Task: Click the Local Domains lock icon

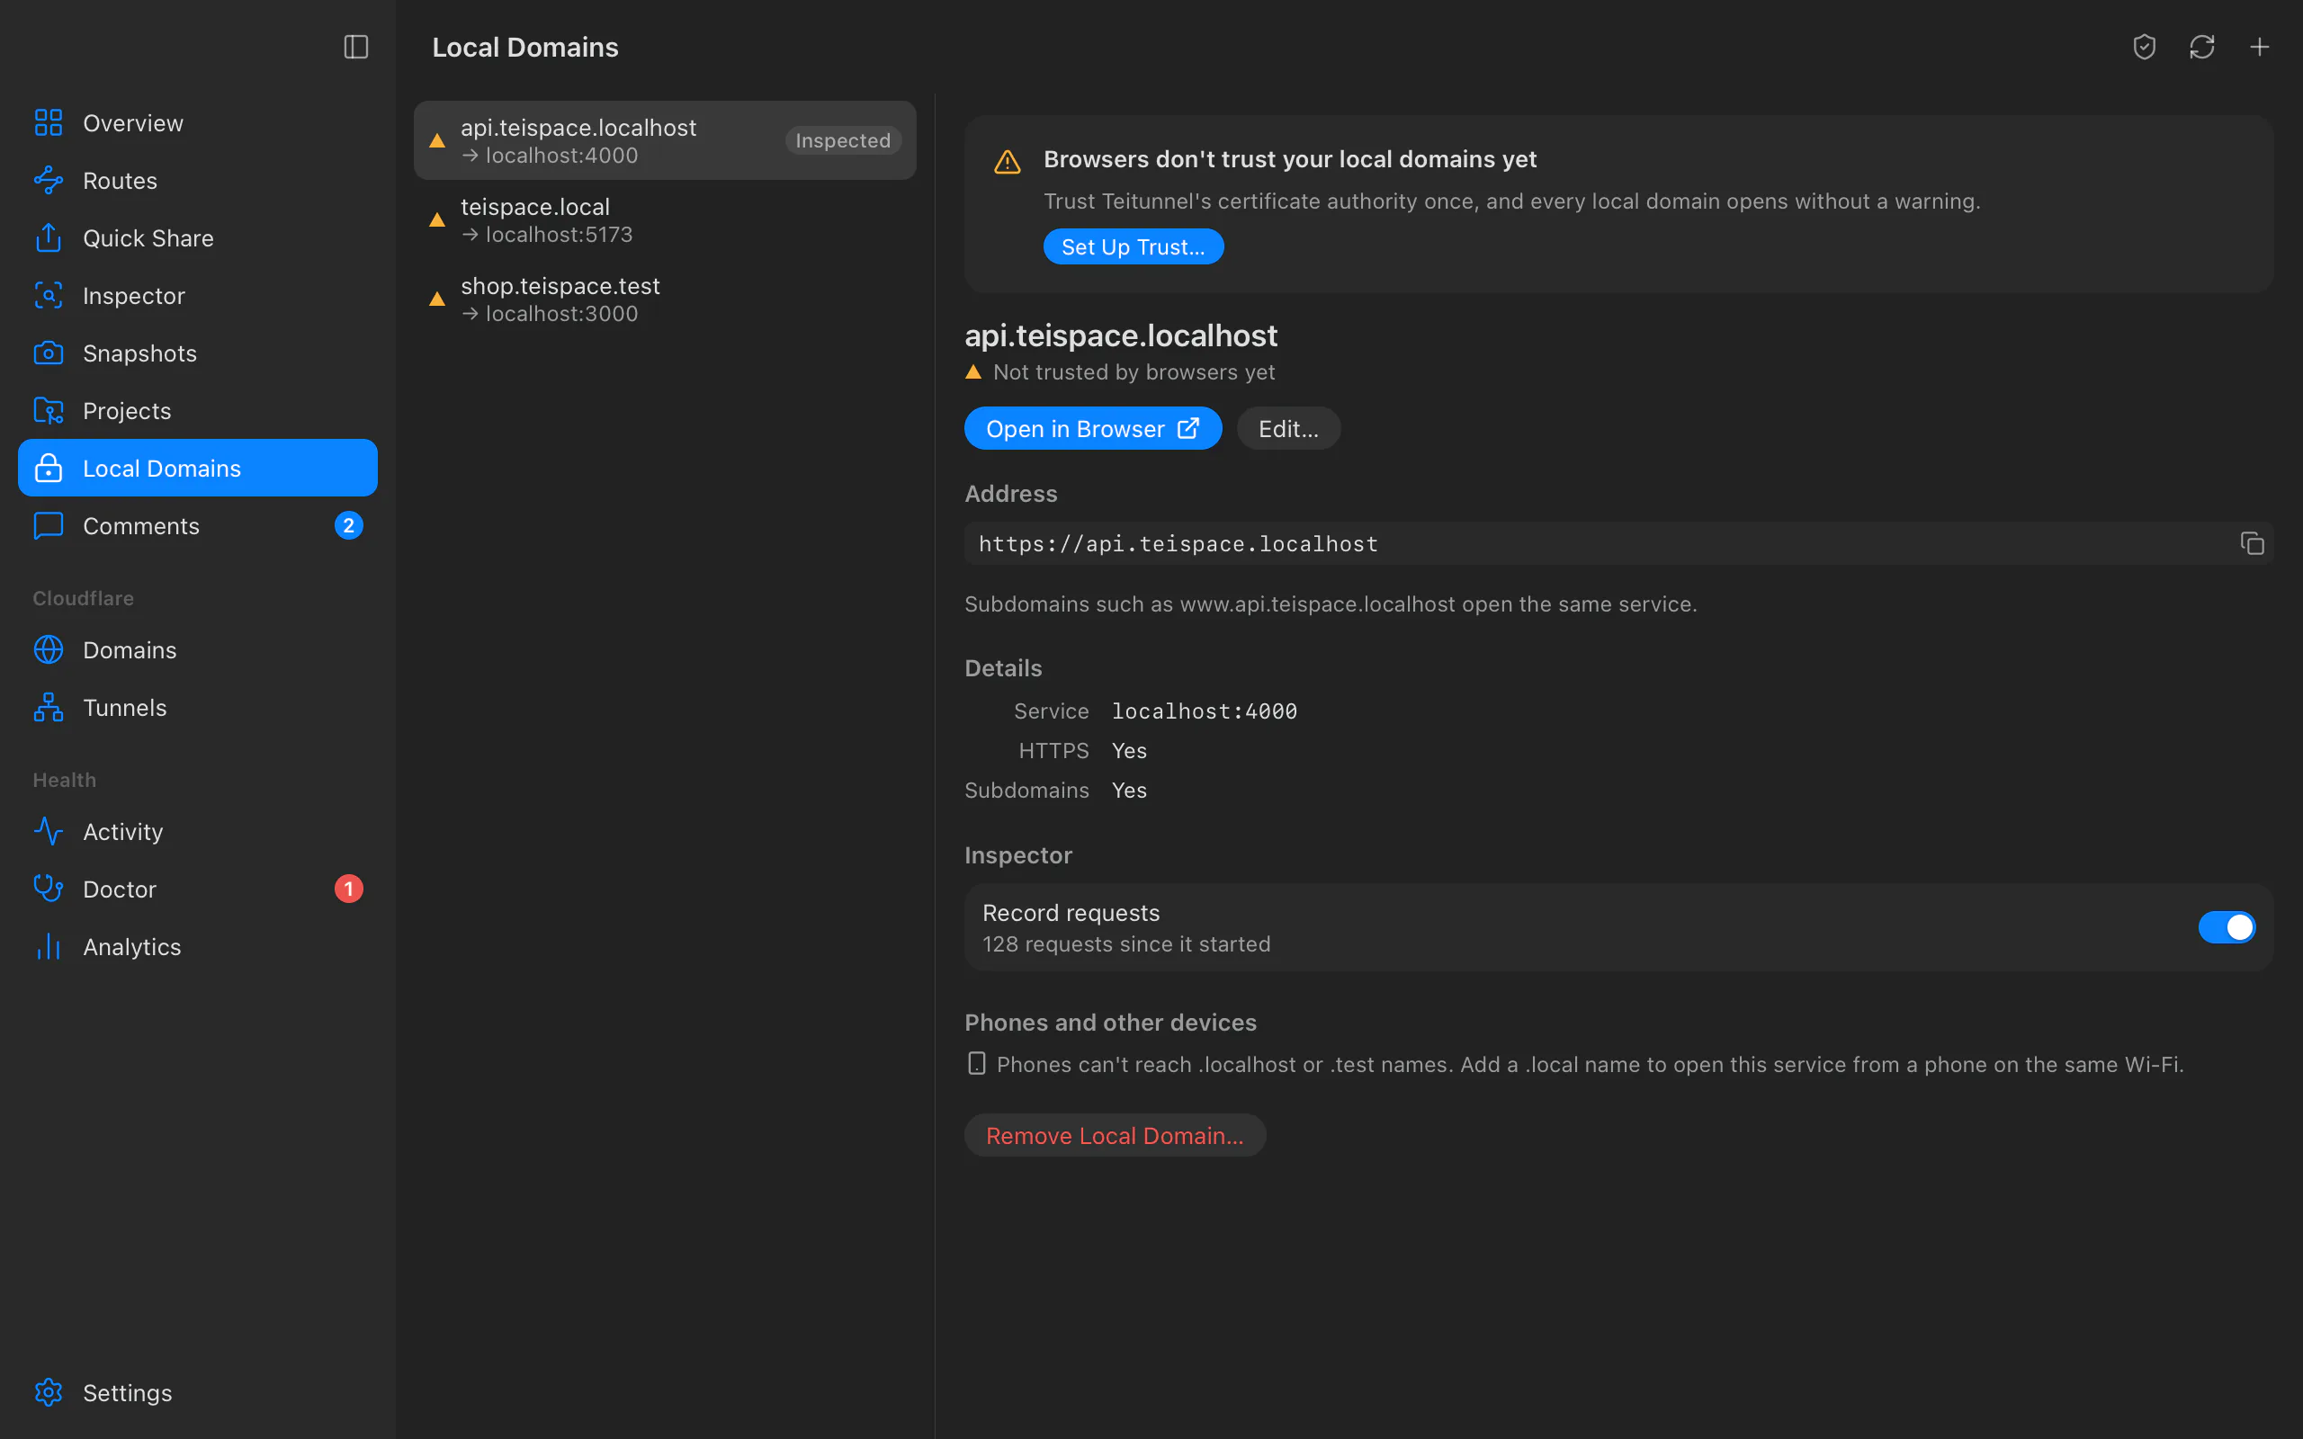Action: [49, 468]
